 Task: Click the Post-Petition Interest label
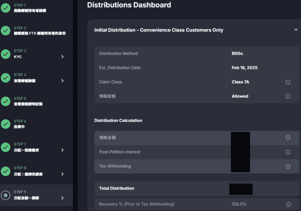[x=119, y=152]
